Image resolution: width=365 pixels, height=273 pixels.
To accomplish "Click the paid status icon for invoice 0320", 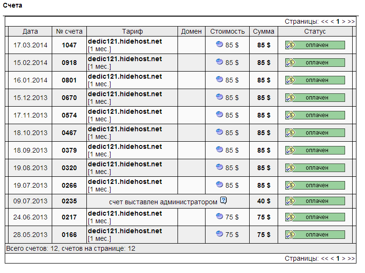I will click(x=290, y=168).
